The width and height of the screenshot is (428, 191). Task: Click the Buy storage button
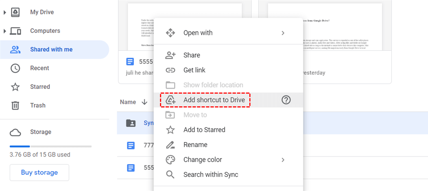[39, 172]
